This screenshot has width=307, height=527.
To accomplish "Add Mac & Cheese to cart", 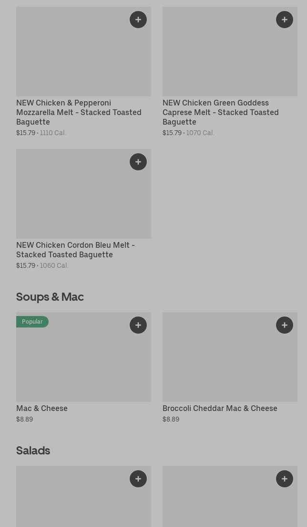I will coord(138,325).
